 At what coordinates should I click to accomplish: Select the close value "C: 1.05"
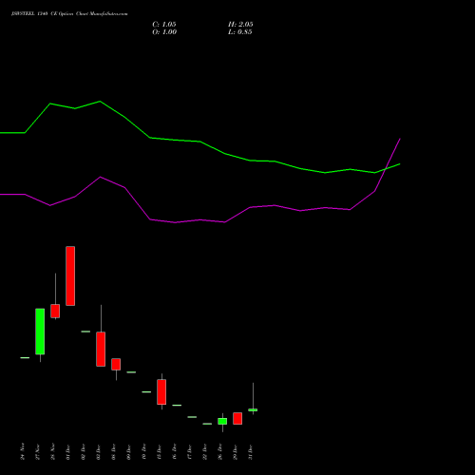pyautogui.click(x=164, y=25)
